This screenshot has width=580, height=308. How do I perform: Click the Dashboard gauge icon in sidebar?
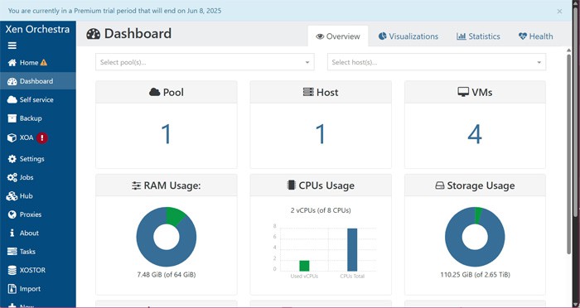pyautogui.click(x=12, y=81)
